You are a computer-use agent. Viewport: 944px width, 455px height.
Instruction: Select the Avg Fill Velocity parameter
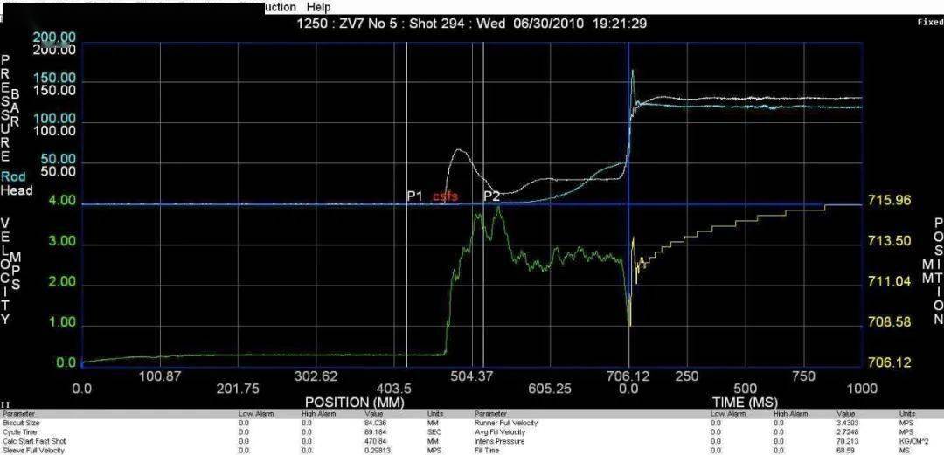click(x=500, y=432)
